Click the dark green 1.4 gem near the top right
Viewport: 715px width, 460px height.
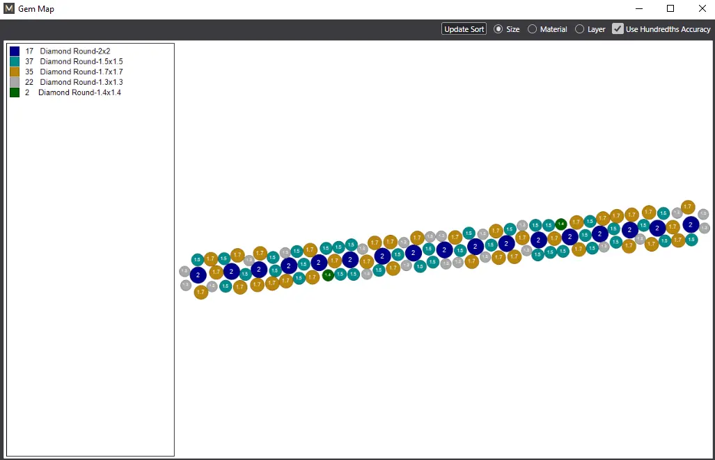(561, 224)
